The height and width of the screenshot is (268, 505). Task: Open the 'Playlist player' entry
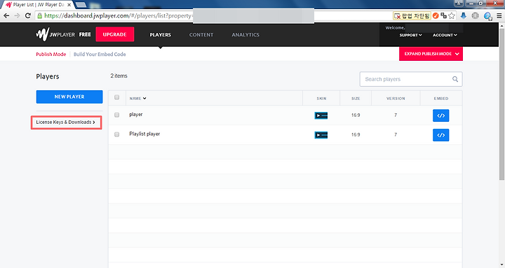144,134
